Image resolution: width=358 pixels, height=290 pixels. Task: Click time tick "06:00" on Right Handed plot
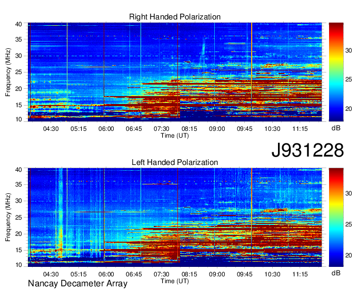click(x=106, y=129)
